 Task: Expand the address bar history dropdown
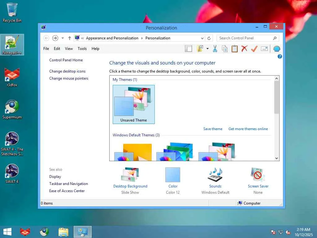click(202, 38)
